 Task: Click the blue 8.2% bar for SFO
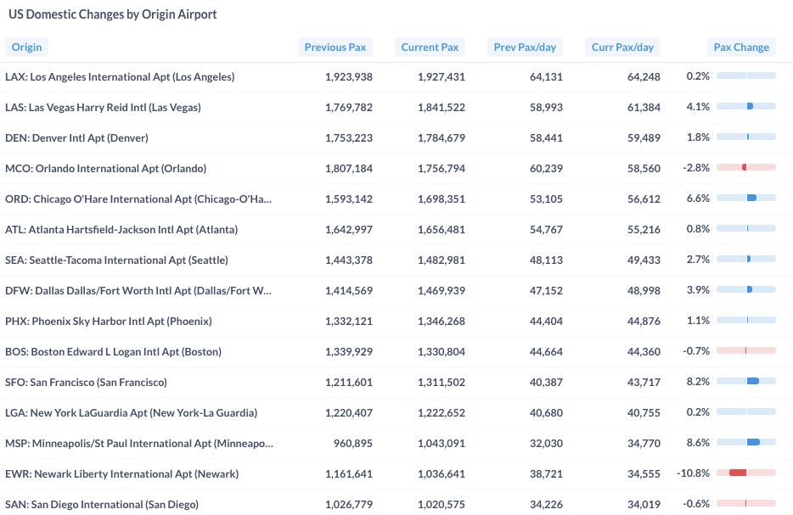pyautogui.click(x=752, y=381)
